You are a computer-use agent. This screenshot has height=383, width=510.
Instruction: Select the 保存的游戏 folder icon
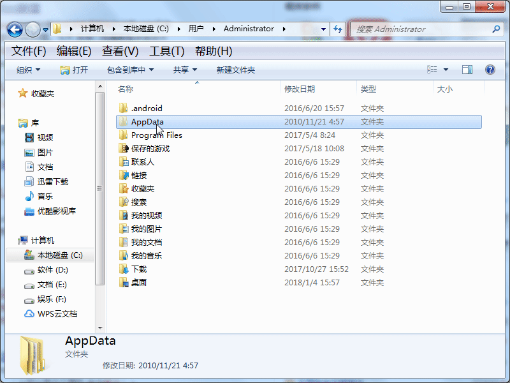point(123,148)
